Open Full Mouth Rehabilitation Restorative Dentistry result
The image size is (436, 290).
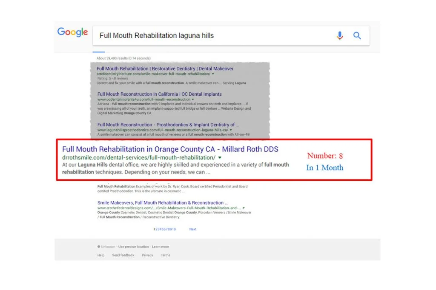[x=165, y=68]
